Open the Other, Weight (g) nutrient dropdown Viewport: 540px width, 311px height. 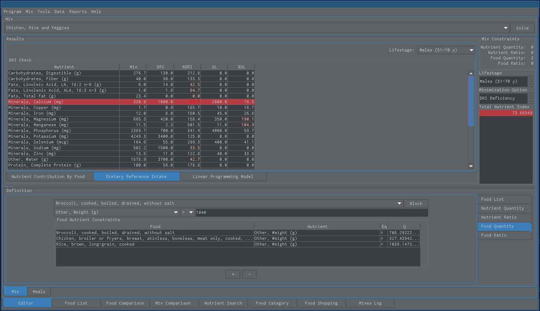176,212
